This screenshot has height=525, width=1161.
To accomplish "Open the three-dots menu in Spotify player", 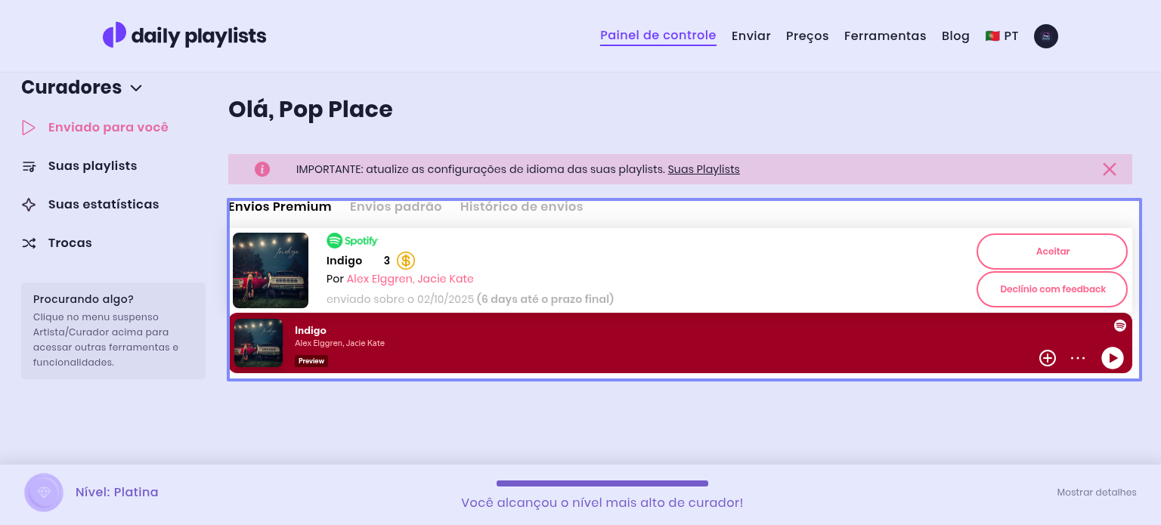I will point(1078,358).
